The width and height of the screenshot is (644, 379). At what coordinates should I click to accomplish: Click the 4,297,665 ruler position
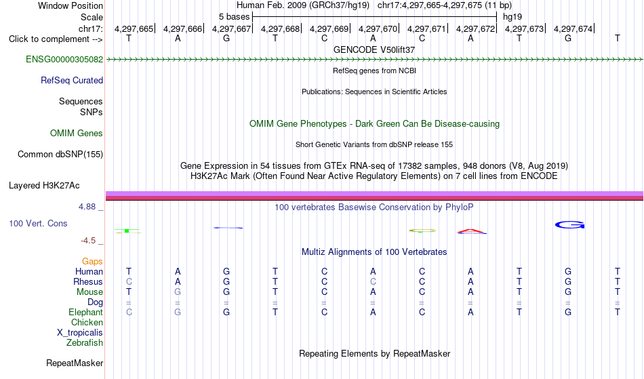tap(134, 28)
